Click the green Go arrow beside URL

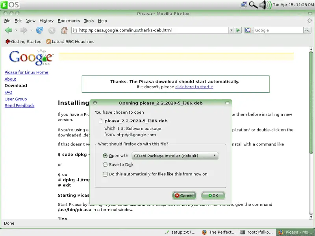tap(238, 30)
